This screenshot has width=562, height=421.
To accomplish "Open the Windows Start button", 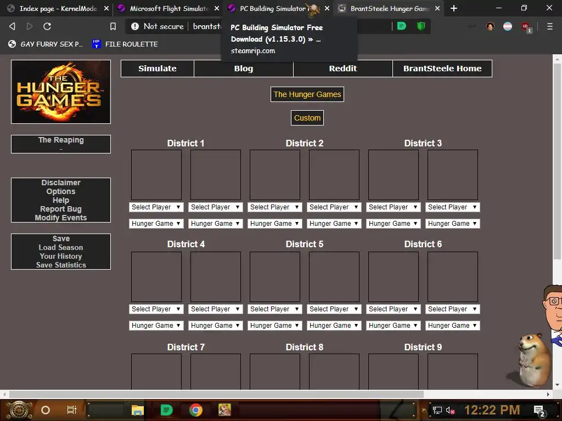I will tap(19, 410).
